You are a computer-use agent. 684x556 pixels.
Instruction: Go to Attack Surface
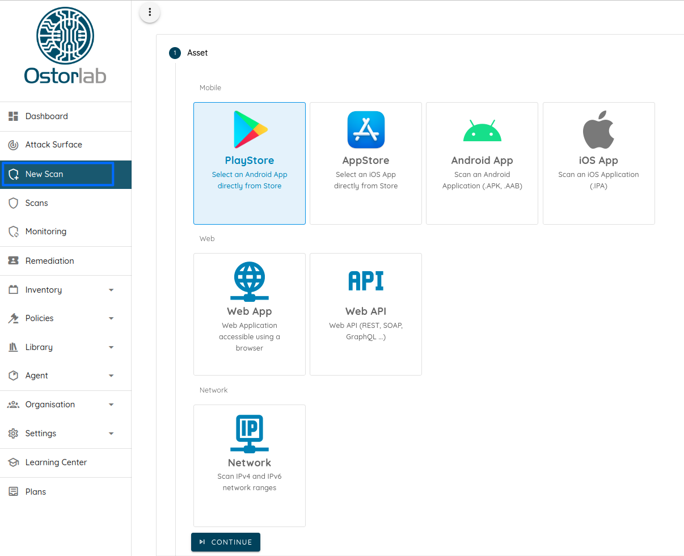(53, 145)
